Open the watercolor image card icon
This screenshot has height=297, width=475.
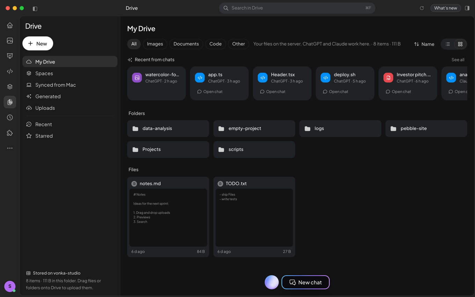pos(137,78)
